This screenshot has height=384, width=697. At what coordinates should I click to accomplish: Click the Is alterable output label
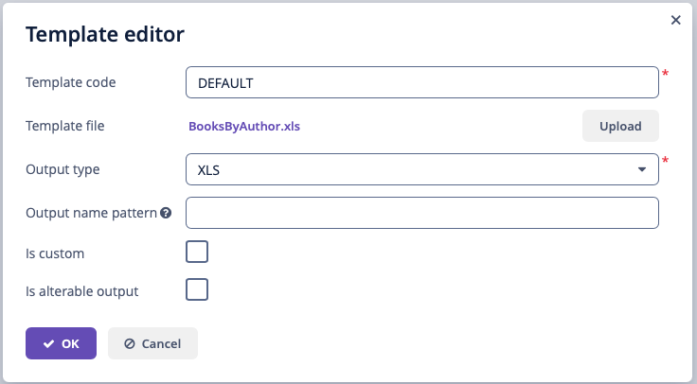[x=81, y=291]
